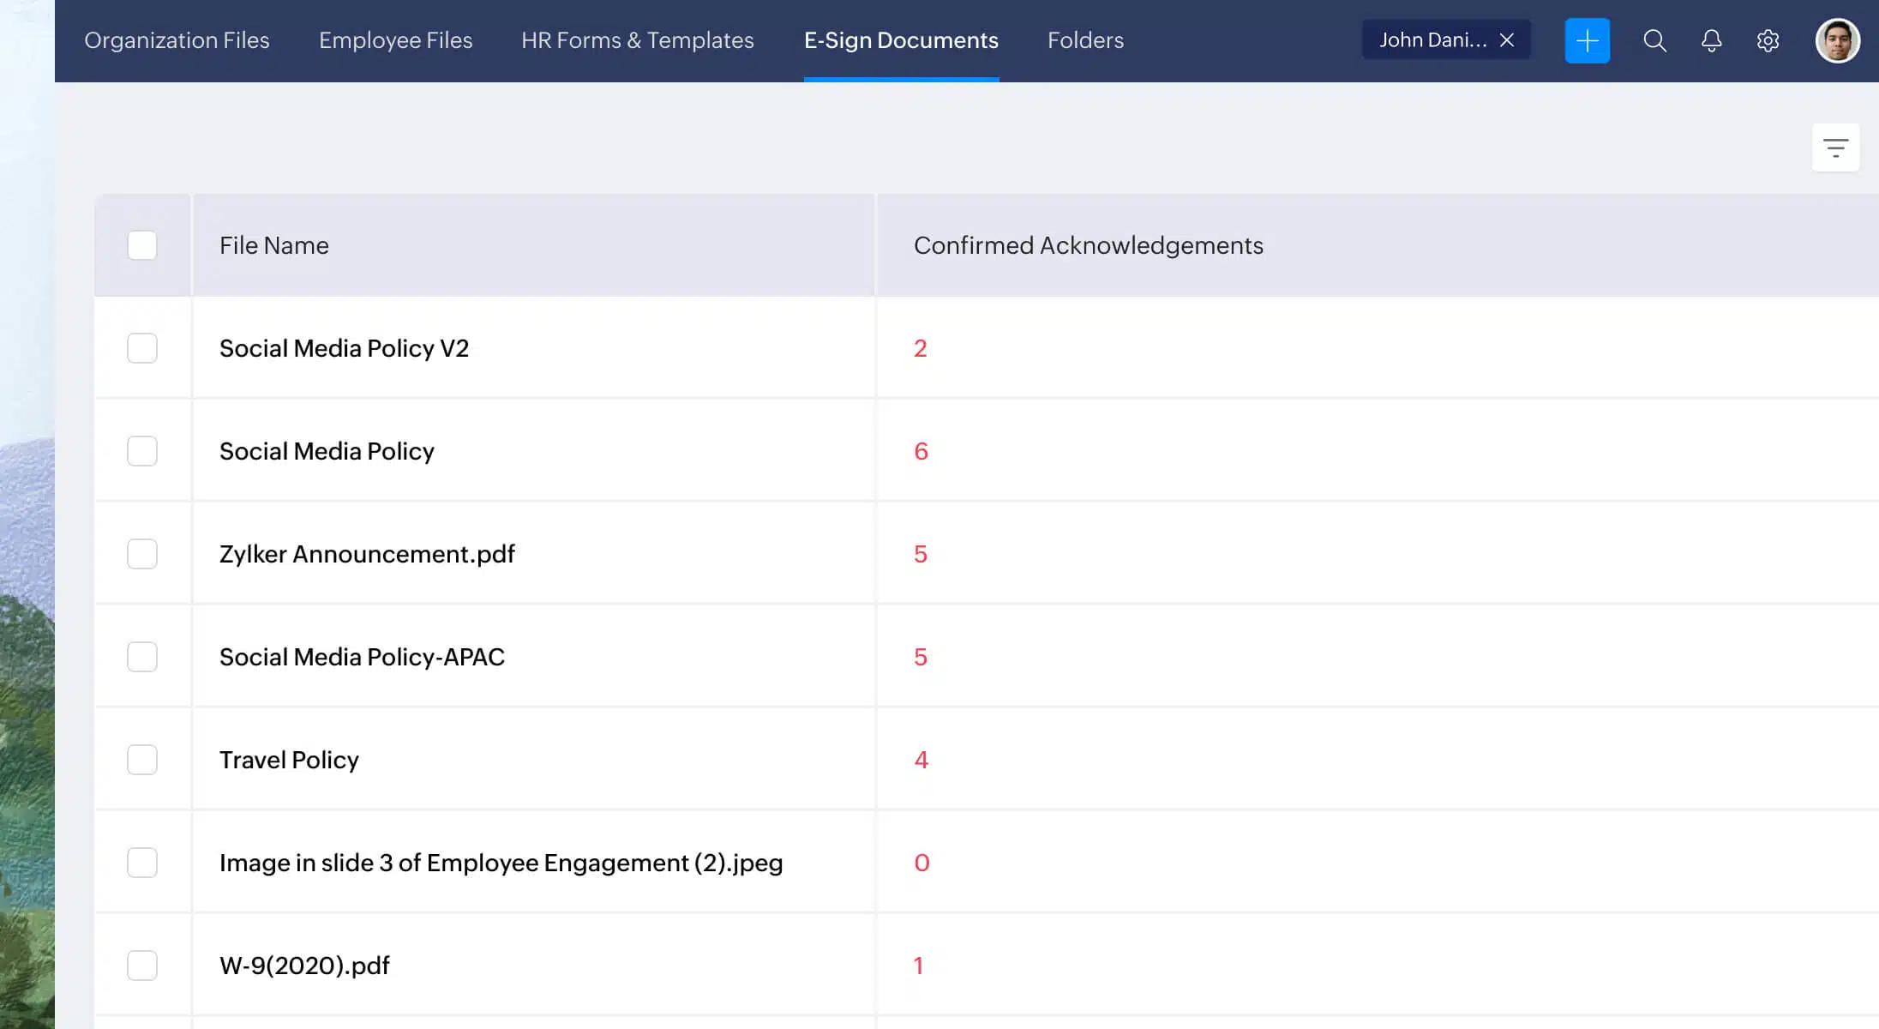Viewport: 1879px width, 1029px height.
Task: Select the Zylker Announcement.pdf checkbox
Action: coord(142,554)
